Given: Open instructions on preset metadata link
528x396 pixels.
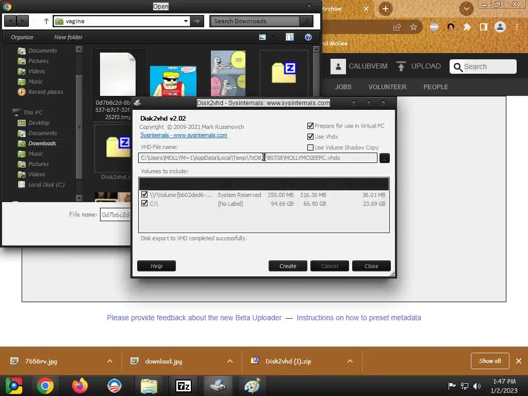Looking at the screenshot, I should (359, 318).
